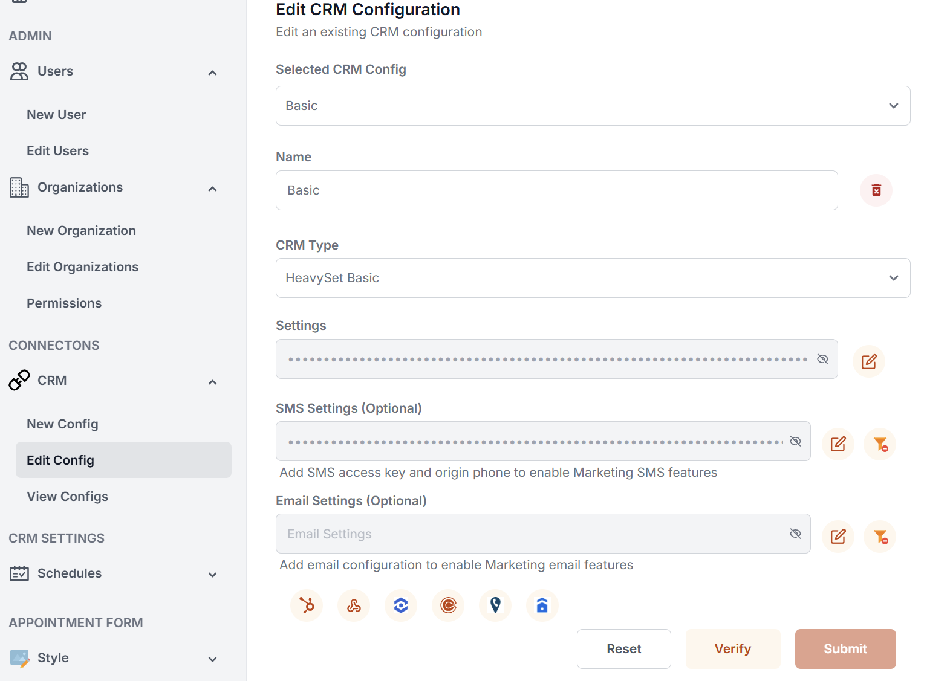The height and width of the screenshot is (681, 927).
Task: Open the Selected CRM Config dropdown
Action: pyautogui.click(x=593, y=106)
